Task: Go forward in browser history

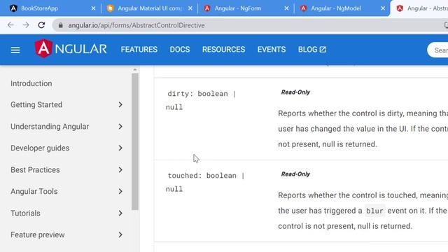Action: click(26, 25)
